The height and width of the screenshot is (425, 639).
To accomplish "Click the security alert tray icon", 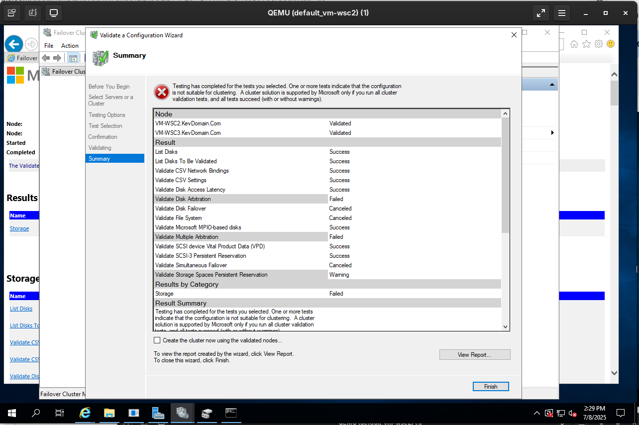I will coord(549,413).
